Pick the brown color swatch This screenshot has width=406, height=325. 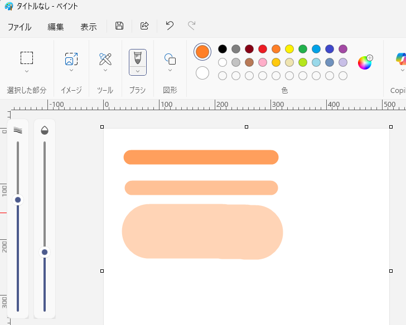click(249, 62)
